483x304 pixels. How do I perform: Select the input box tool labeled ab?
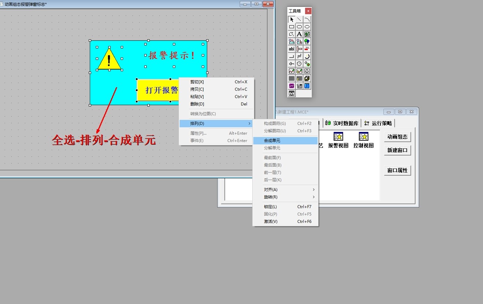291,49
